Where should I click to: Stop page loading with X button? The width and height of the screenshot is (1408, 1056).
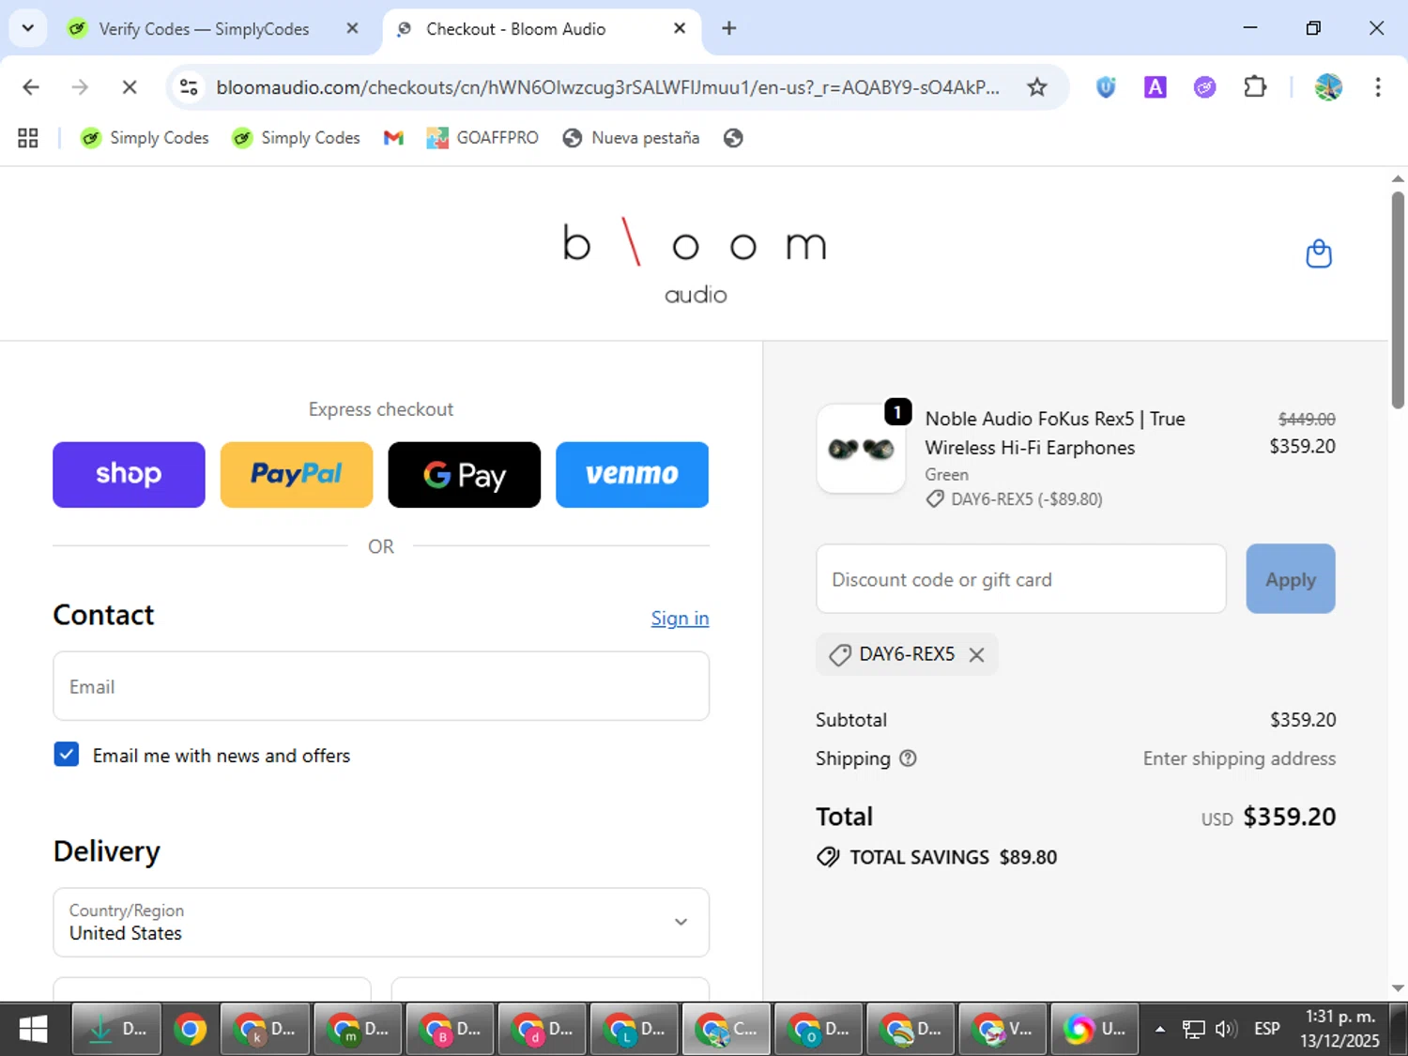[130, 87]
